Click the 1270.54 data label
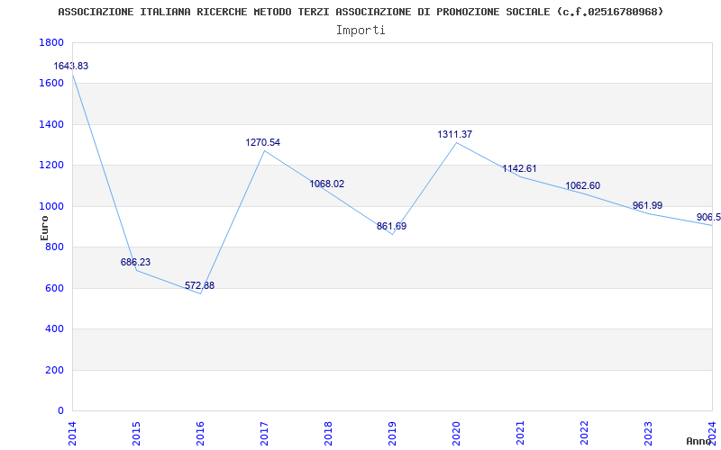 [262, 142]
